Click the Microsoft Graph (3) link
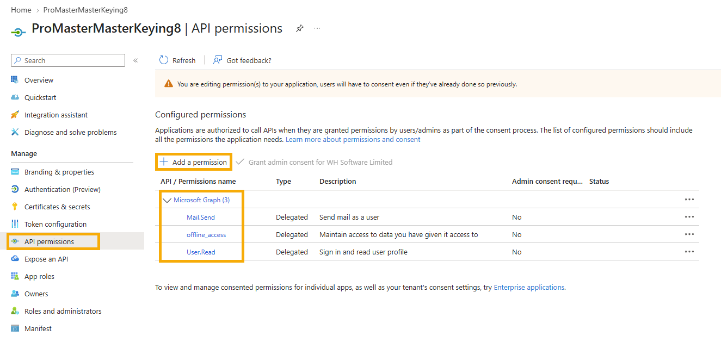721x342 pixels. point(201,200)
